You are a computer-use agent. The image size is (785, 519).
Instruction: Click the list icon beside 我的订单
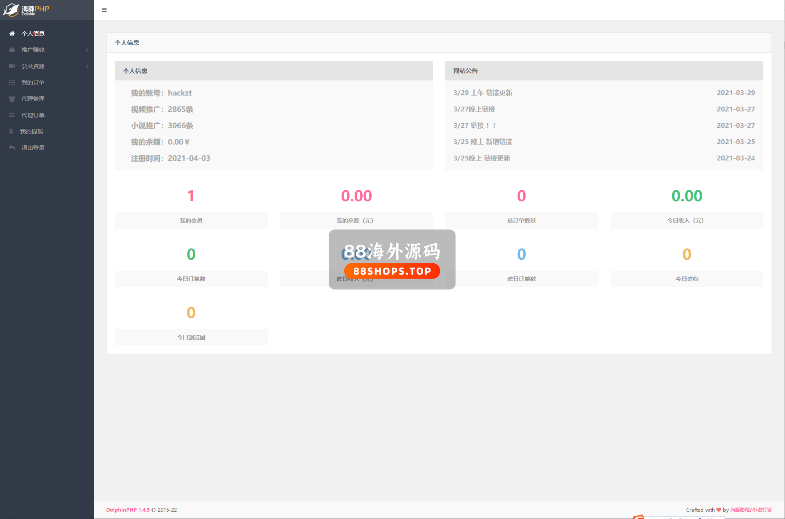tap(12, 82)
